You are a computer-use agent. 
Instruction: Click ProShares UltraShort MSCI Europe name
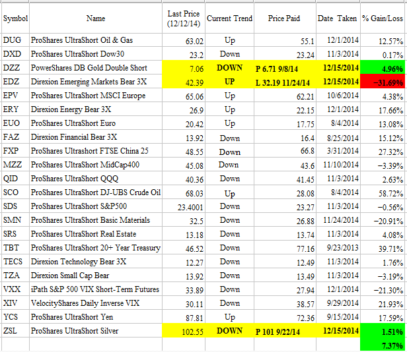(96, 96)
